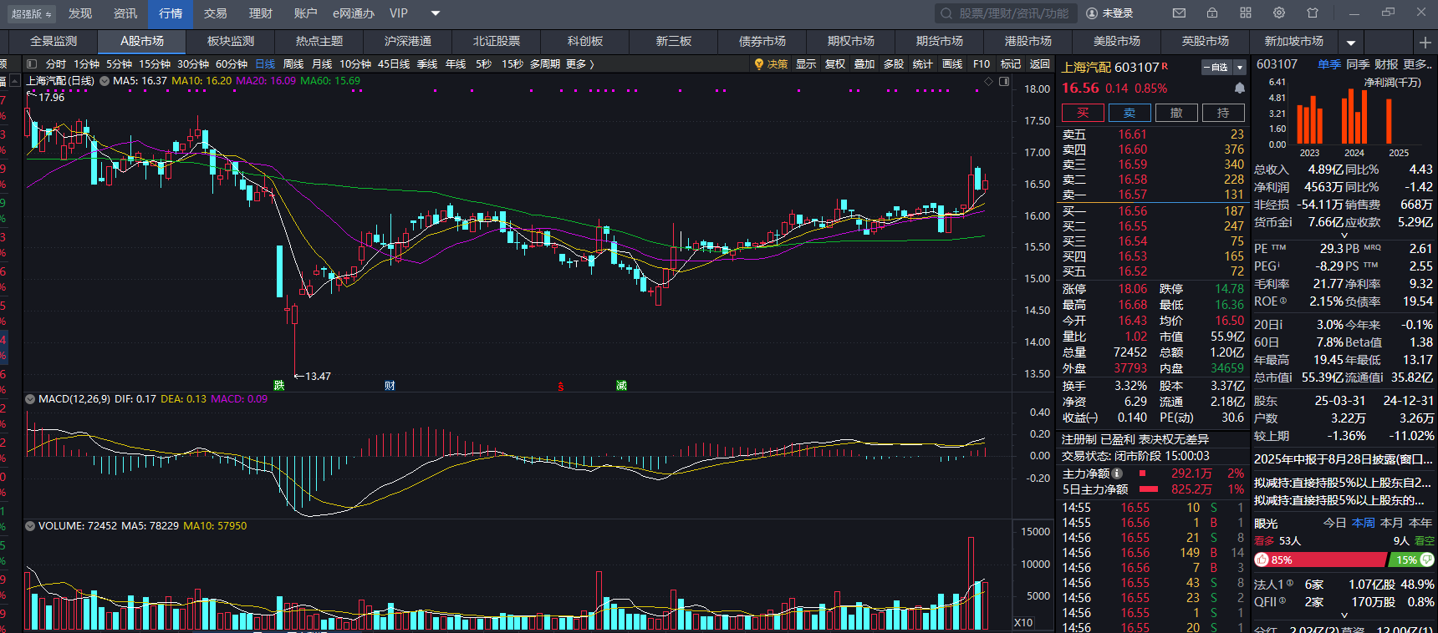Click the blue 卖 sell button
Image resolution: width=1438 pixels, height=633 pixels.
tap(1129, 113)
